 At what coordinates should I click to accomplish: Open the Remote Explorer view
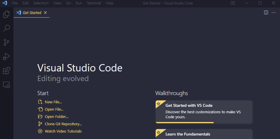6,85
